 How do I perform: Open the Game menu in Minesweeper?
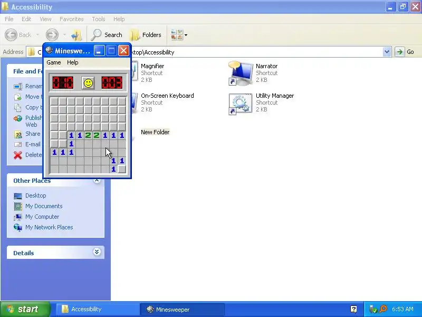[54, 62]
